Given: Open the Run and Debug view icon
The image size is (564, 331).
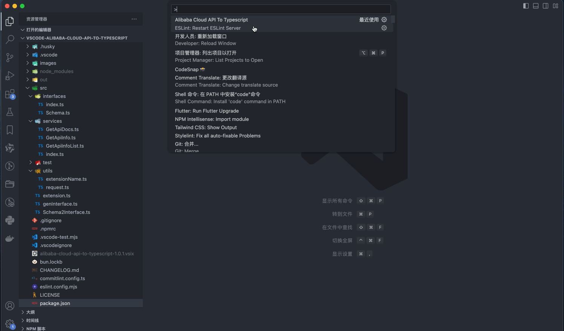Looking at the screenshot, I should coord(10,76).
